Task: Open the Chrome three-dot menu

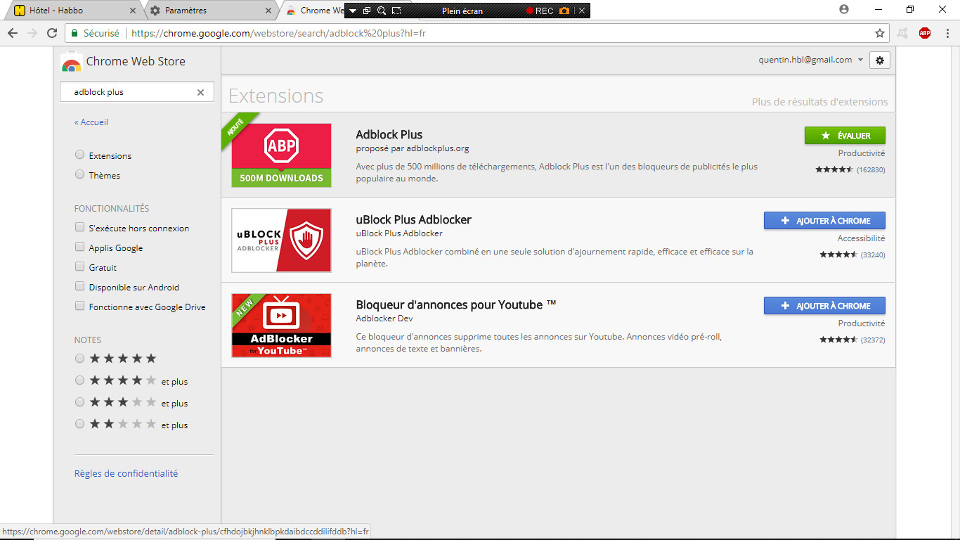Action: tap(946, 33)
